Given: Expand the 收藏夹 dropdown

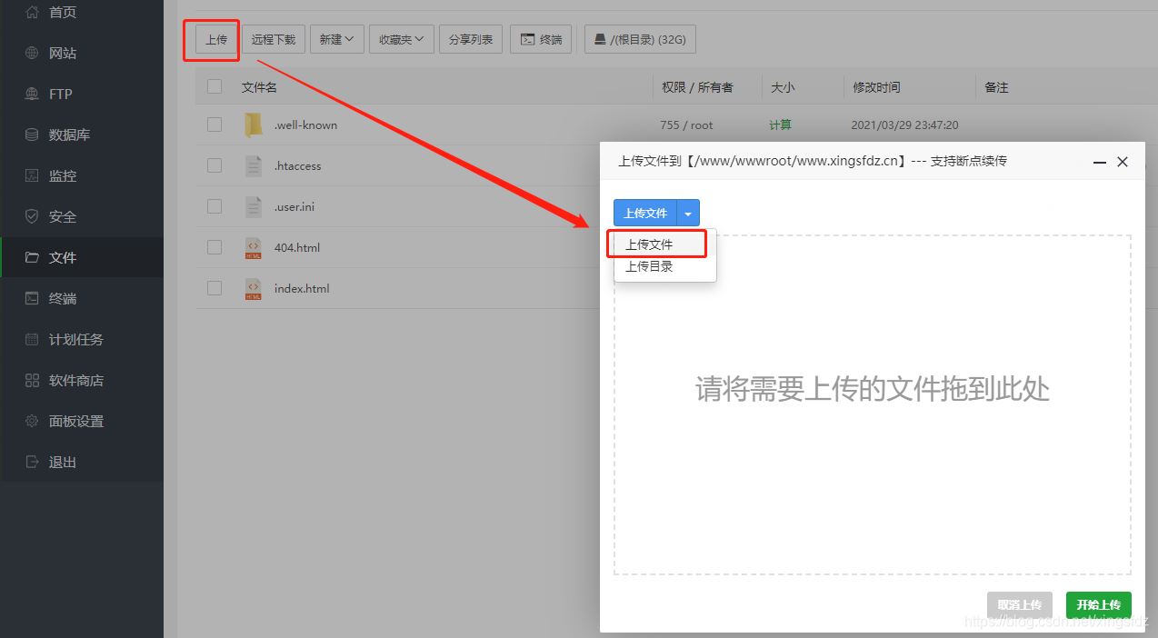Looking at the screenshot, I should click(x=401, y=39).
